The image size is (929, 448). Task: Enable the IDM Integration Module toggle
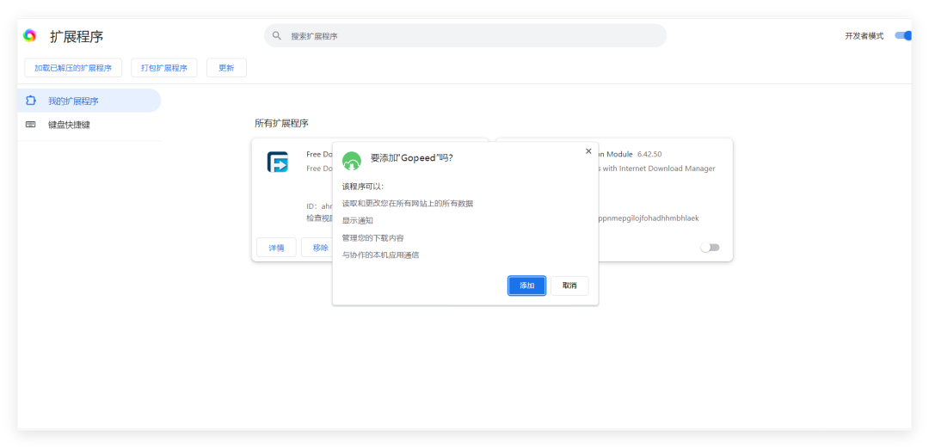click(x=710, y=247)
